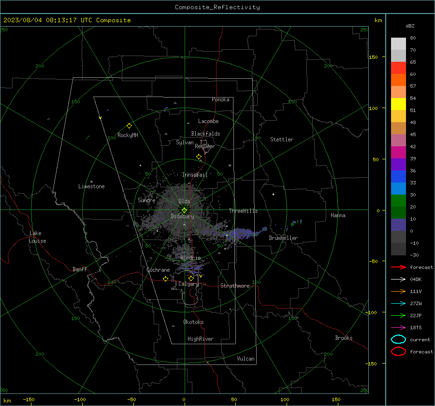Pick the magenta swatch in dBZ legend
This screenshot has width=435, height=406.
398,153
